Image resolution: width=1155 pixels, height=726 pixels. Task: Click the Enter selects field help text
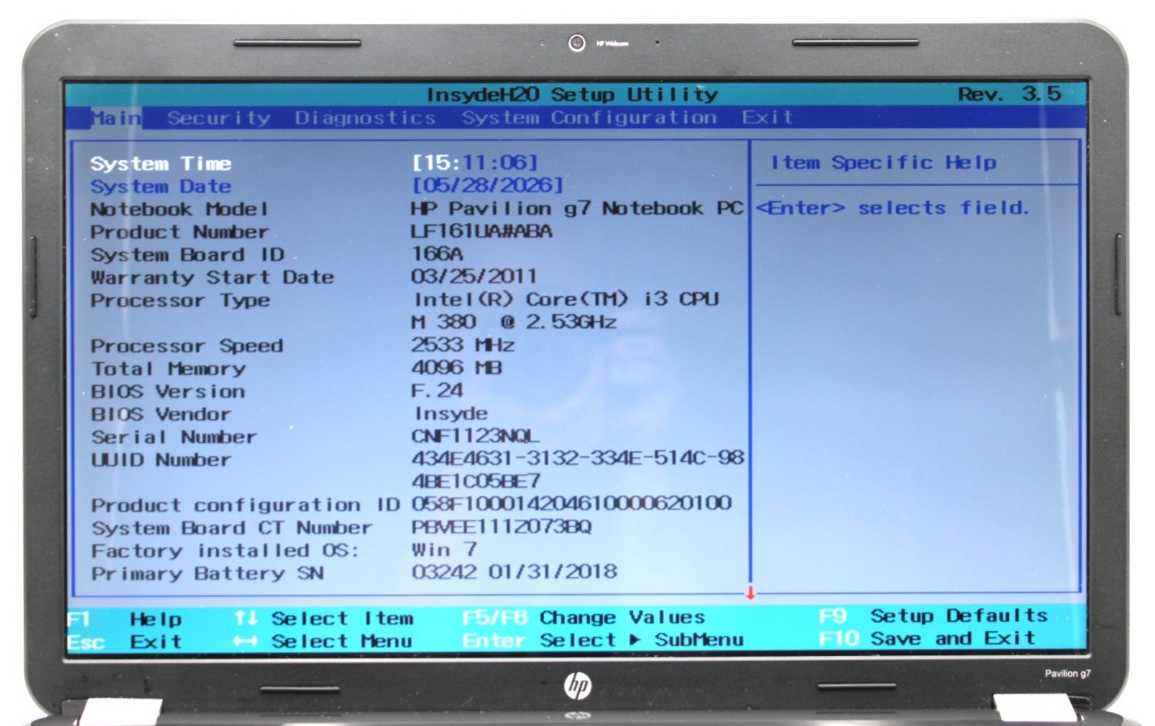(893, 207)
